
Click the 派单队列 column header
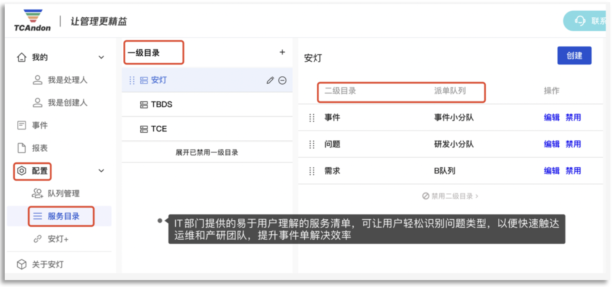tap(450, 91)
